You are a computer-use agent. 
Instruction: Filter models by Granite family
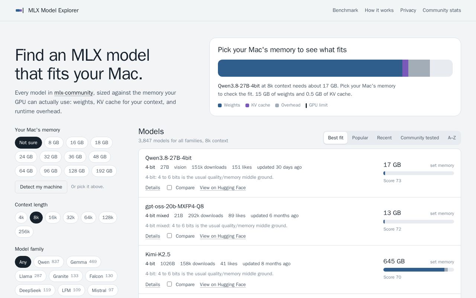click(x=66, y=276)
